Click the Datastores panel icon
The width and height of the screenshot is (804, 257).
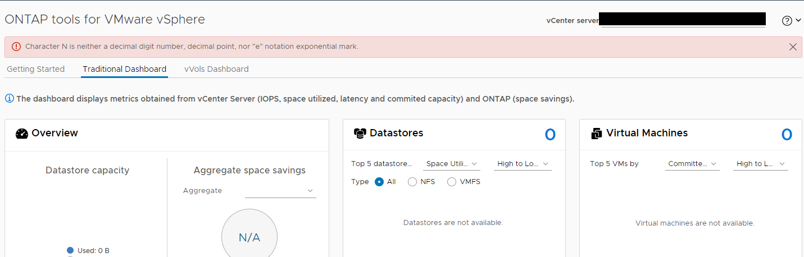pos(360,134)
